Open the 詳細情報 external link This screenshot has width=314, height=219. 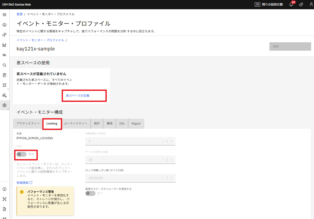(24, 183)
